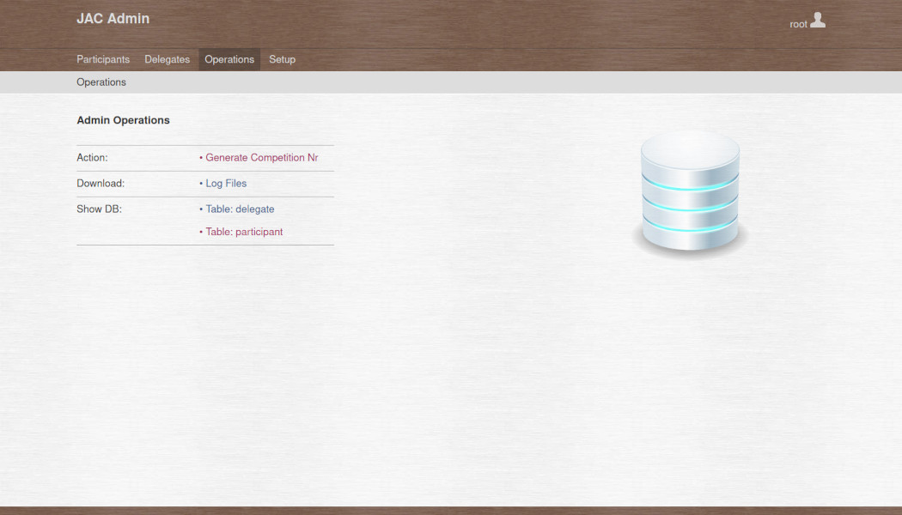Go to the Setup tab
902x515 pixels.
pyautogui.click(x=282, y=59)
